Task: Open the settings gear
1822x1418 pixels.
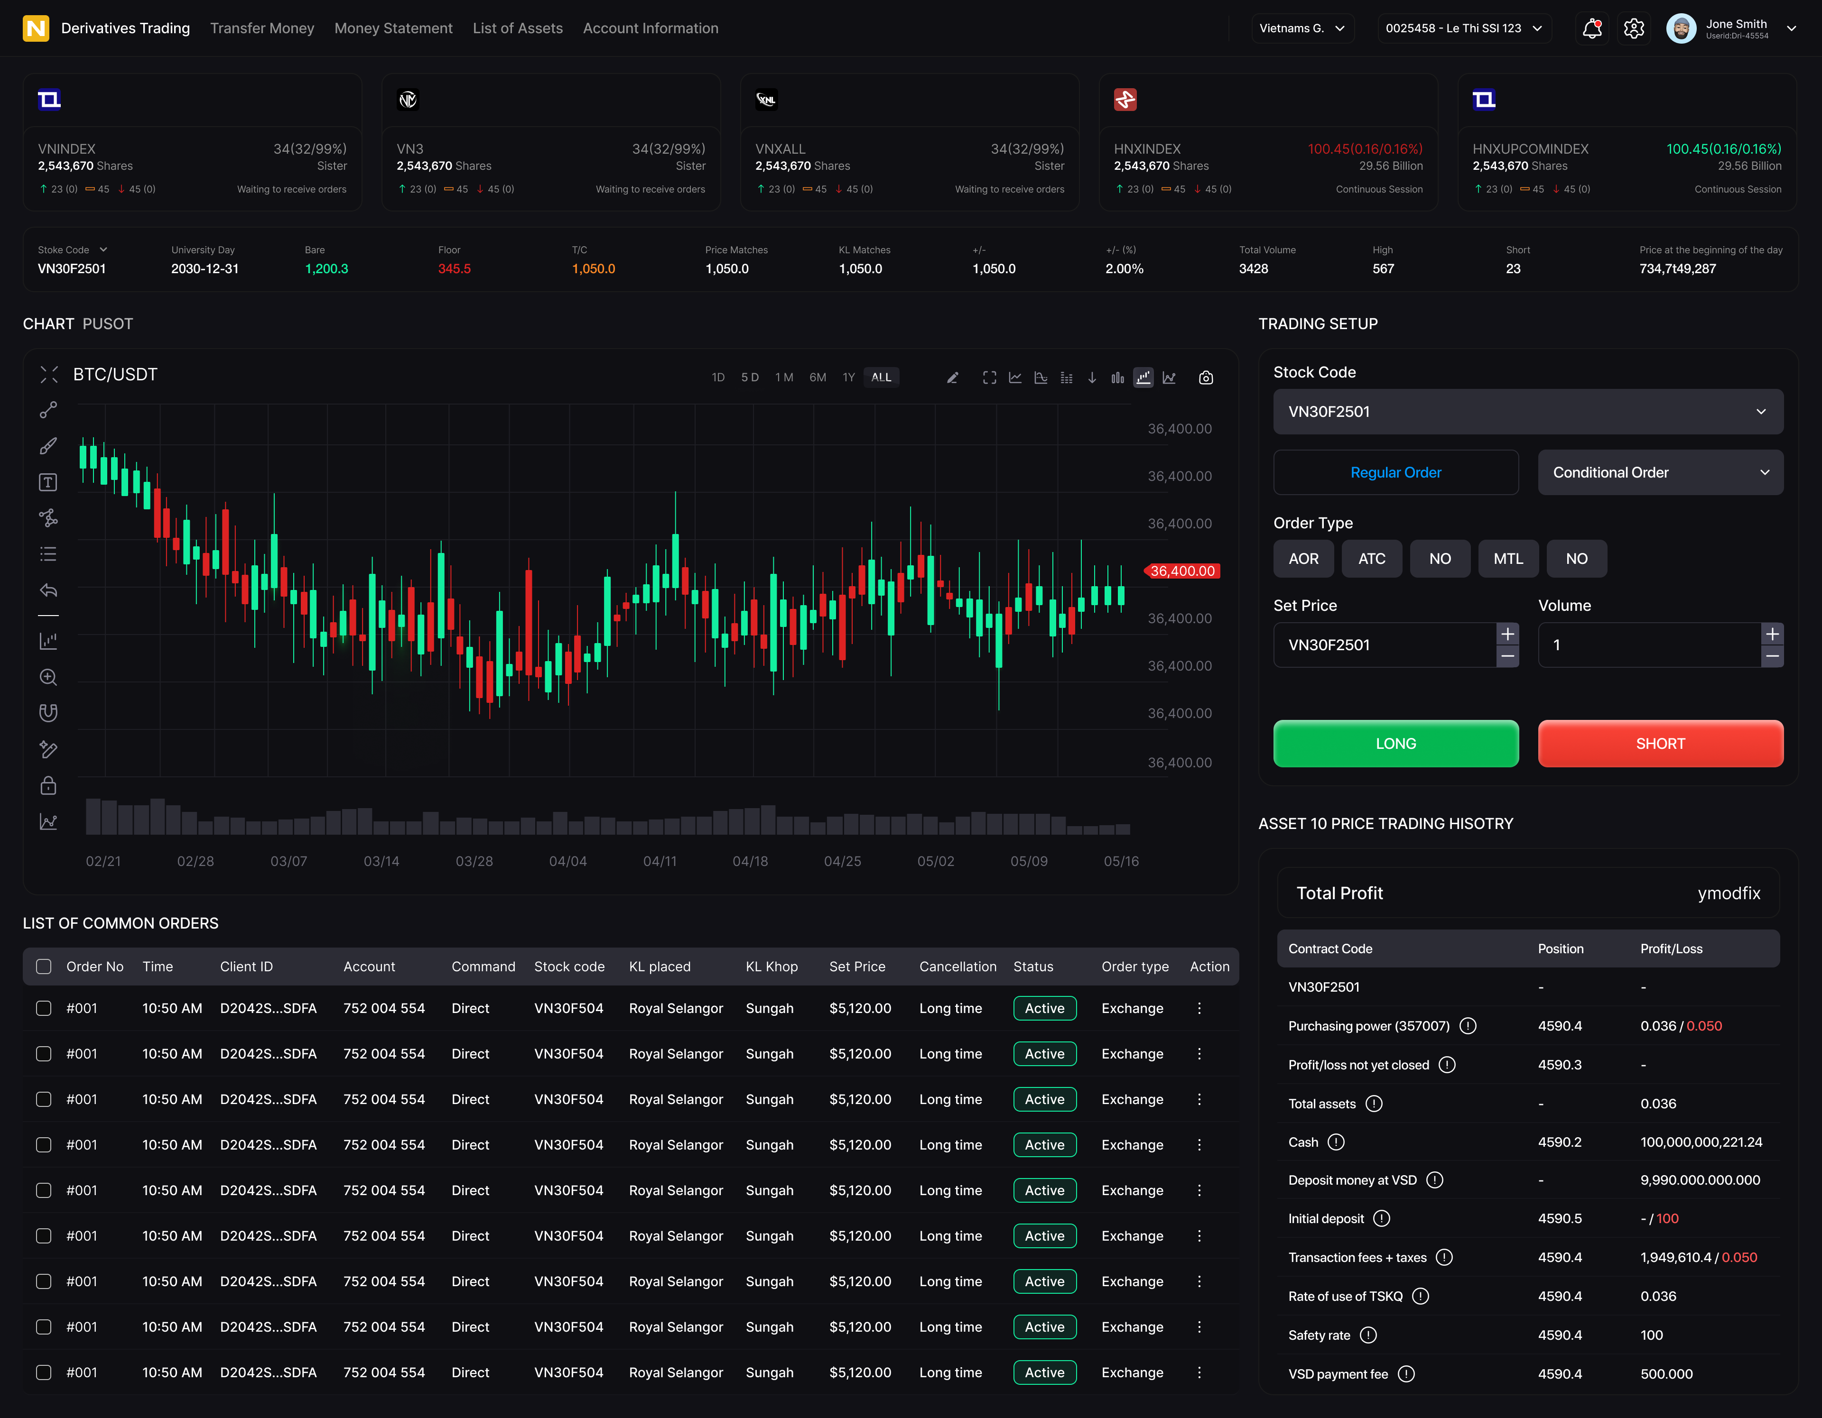Action: 1634,28
